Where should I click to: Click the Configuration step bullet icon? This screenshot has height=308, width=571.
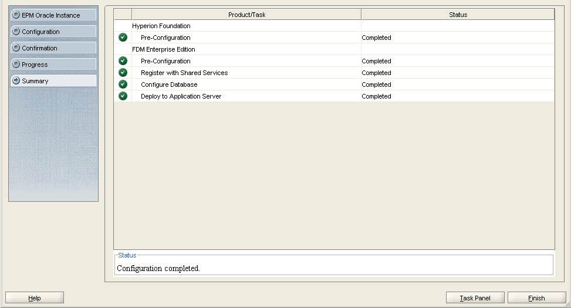[16, 31]
